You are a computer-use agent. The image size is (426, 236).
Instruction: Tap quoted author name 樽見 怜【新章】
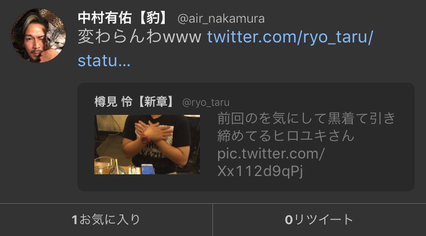[x=134, y=102]
